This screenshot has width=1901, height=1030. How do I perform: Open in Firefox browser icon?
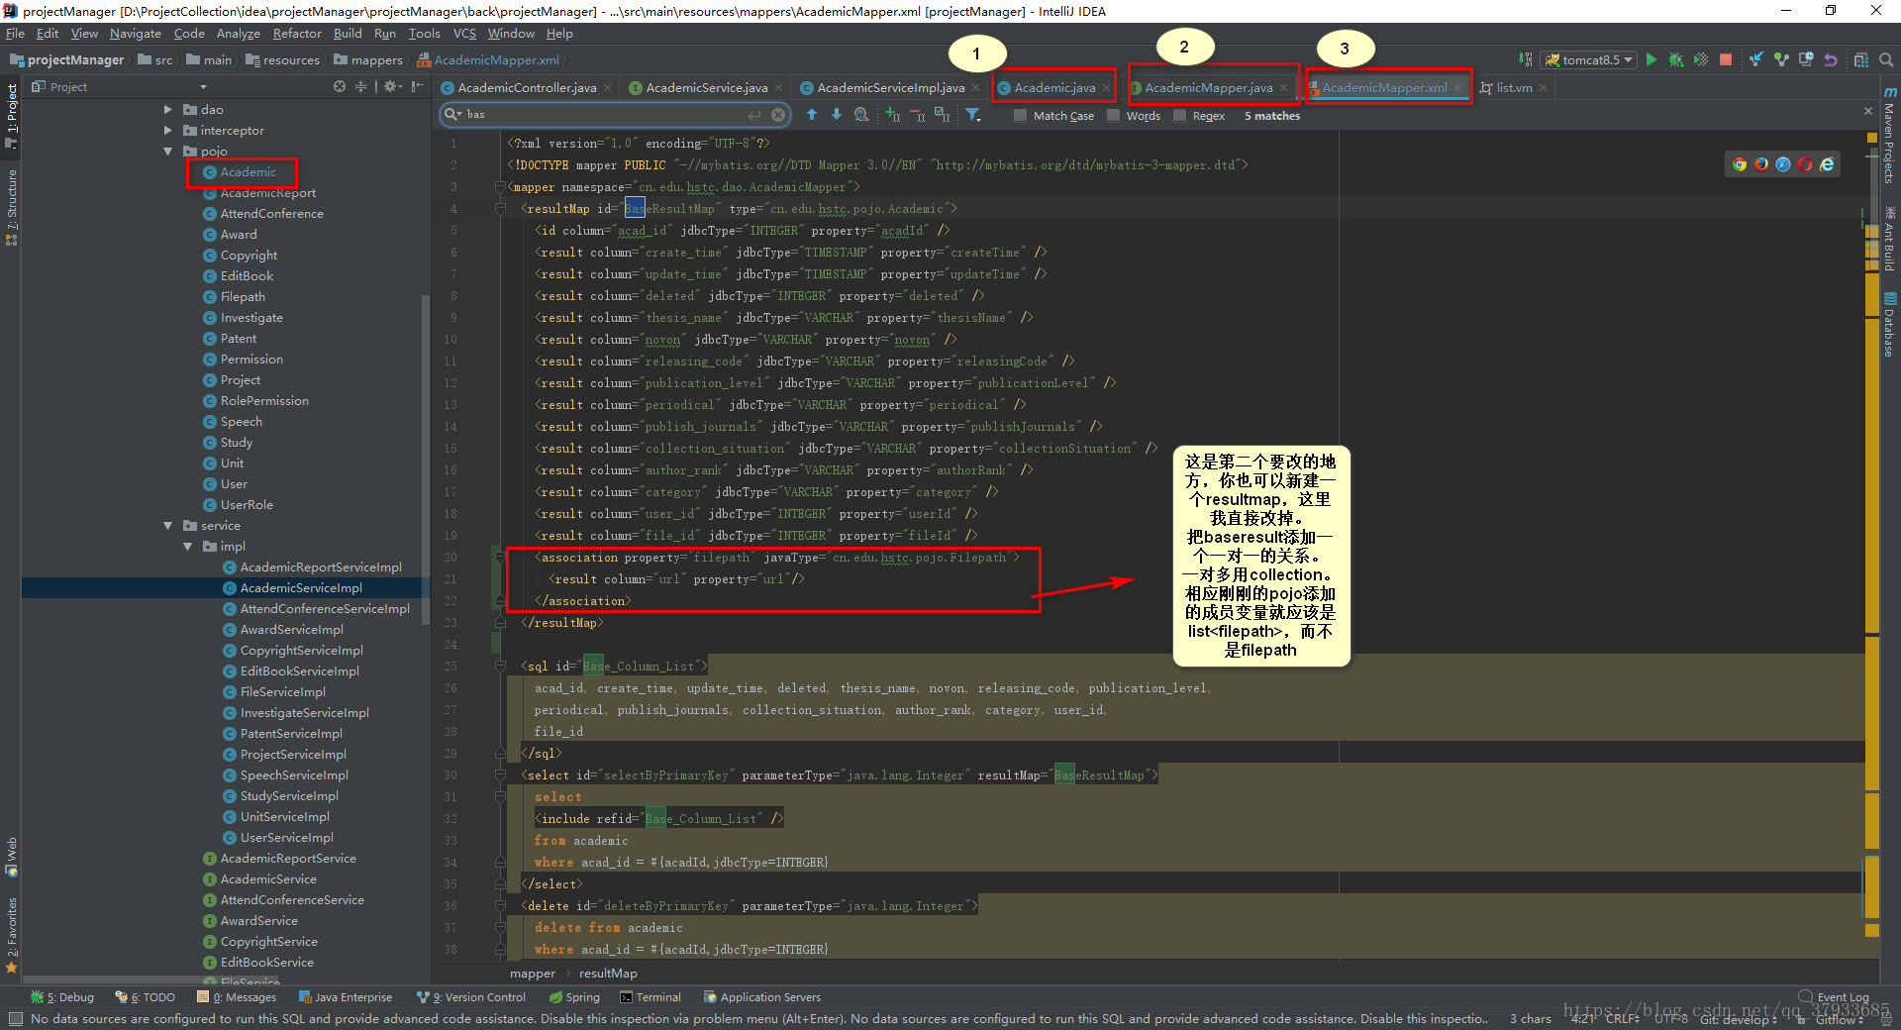tap(1761, 164)
